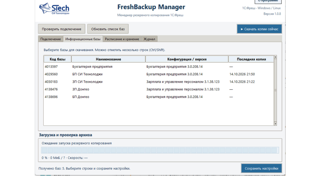Click the 'Версия 1.0.8' label
The image size is (309, 196).
tap(272, 14)
